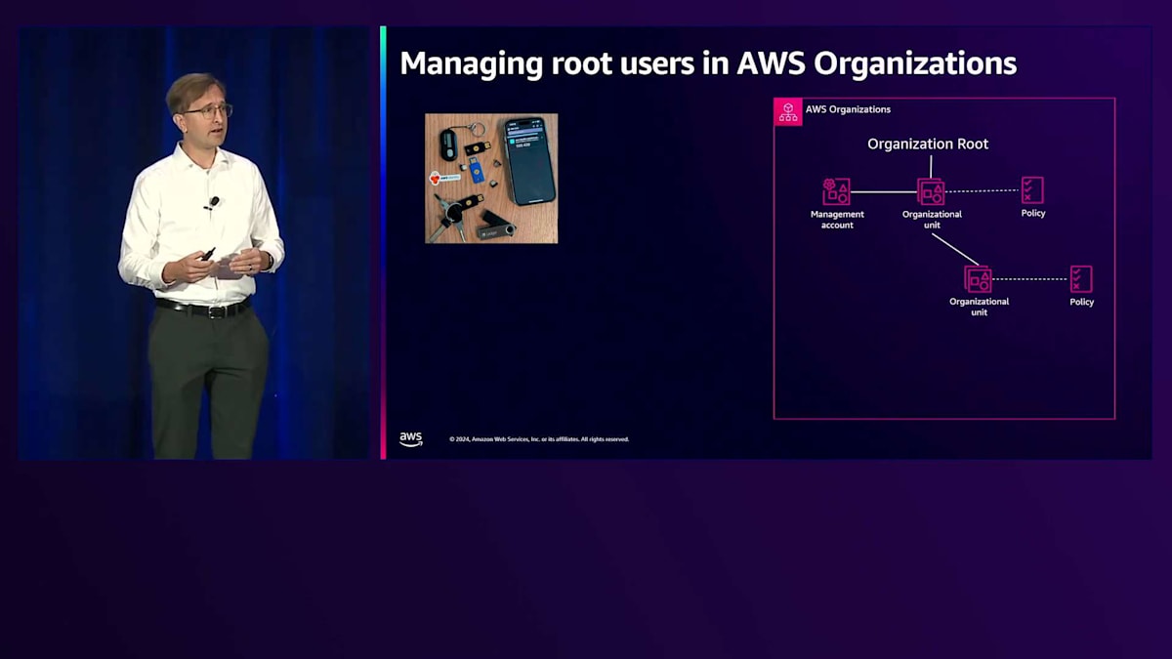Open the security keys and phone photo
Screen dimensions: 1172x659
[491, 178]
